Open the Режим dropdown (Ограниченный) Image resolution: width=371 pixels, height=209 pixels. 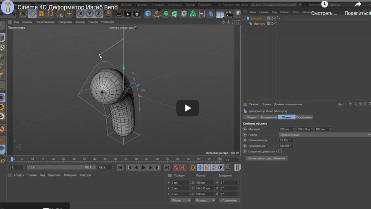[325, 135]
